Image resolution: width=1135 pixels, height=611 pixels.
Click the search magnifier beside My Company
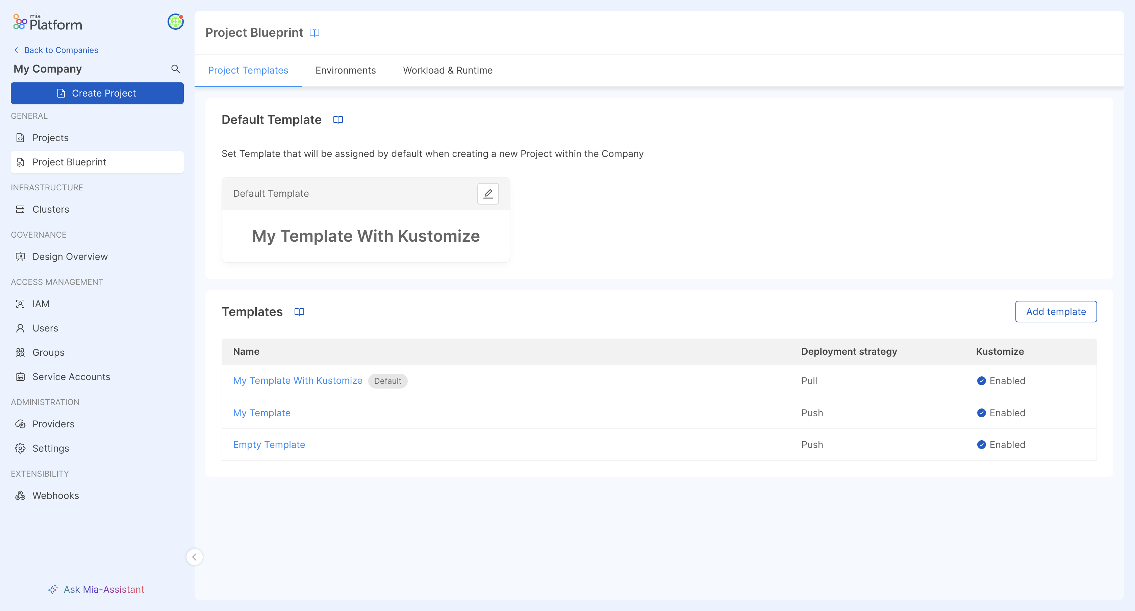175,69
